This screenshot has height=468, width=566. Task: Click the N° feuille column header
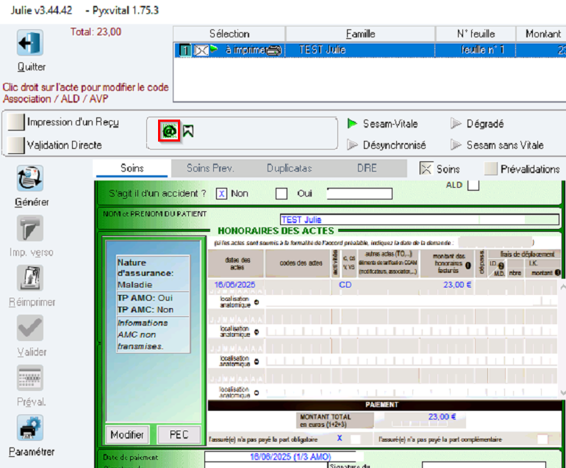click(476, 34)
